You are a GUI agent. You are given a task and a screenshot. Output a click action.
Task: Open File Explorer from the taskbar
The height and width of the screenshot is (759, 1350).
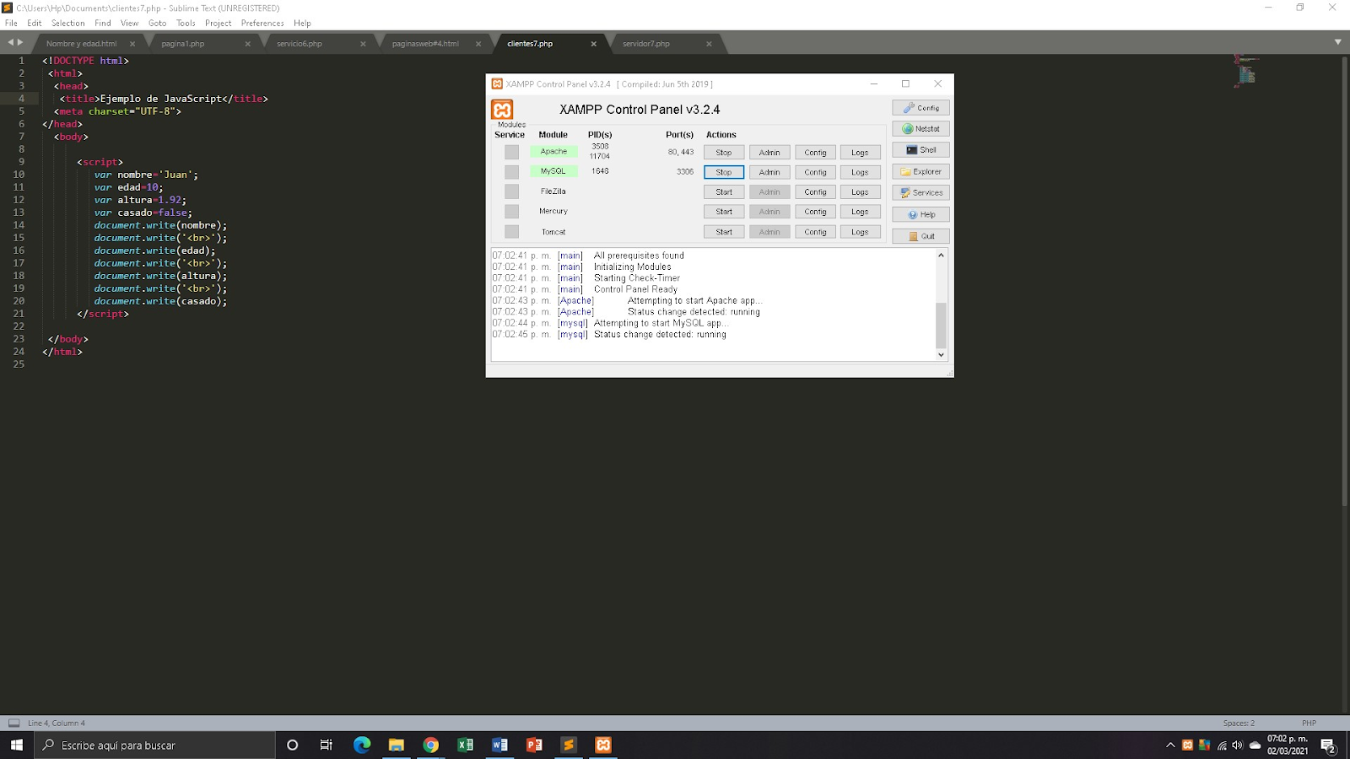pos(397,745)
